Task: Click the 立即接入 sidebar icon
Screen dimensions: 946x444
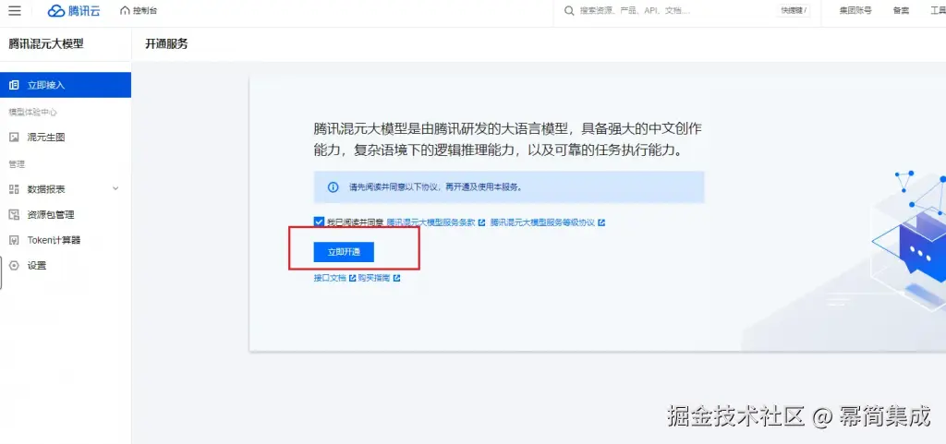Action: point(14,85)
